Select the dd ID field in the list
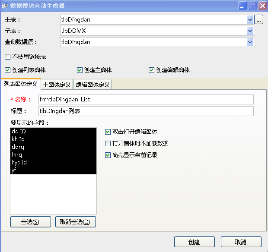268x252 pixels. 53,131
